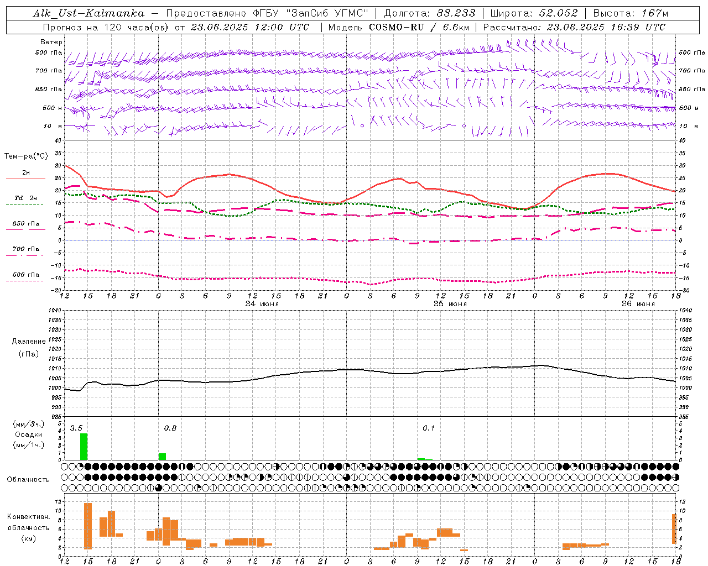The height and width of the screenshot is (566, 708).
Task: Click the Давление pressure panel label
Action: 29,341
